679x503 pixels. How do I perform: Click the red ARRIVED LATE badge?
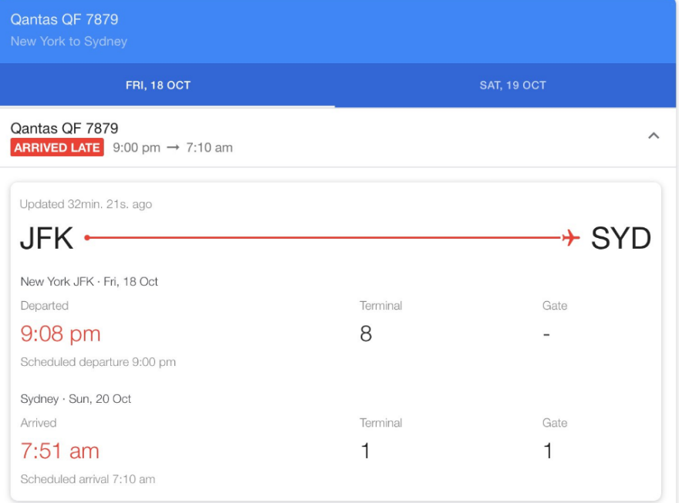click(x=56, y=148)
